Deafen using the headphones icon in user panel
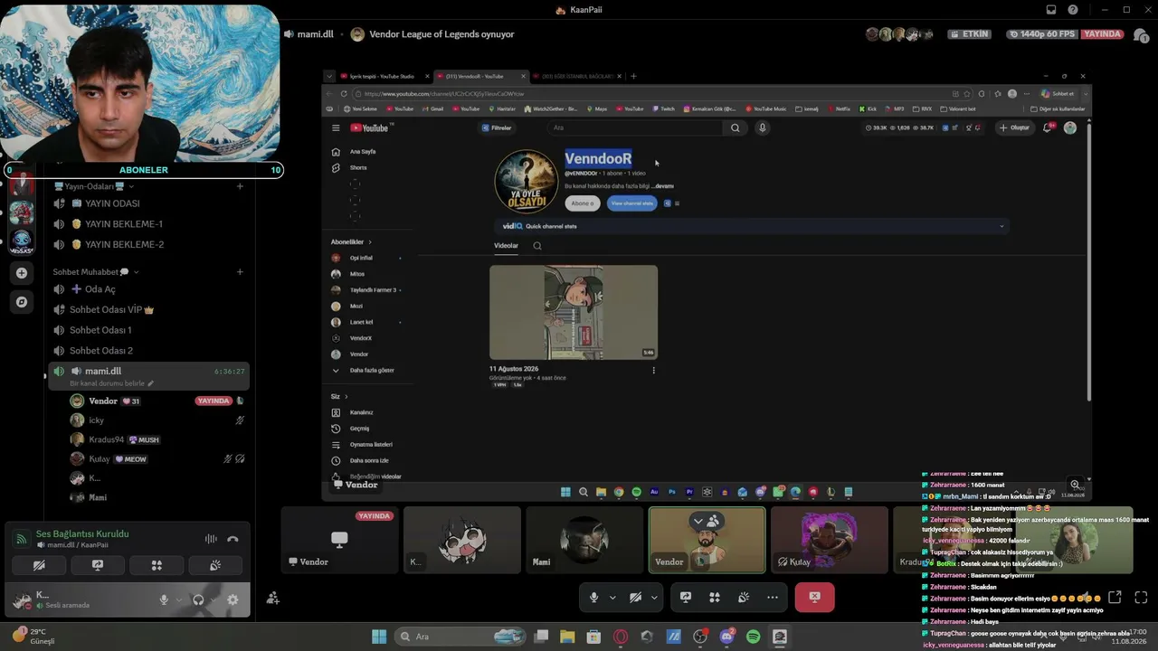 198,599
